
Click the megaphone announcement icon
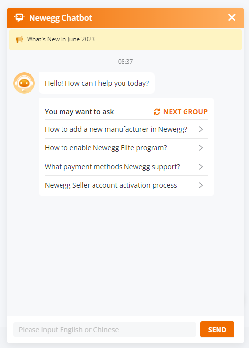tap(19, 39)
